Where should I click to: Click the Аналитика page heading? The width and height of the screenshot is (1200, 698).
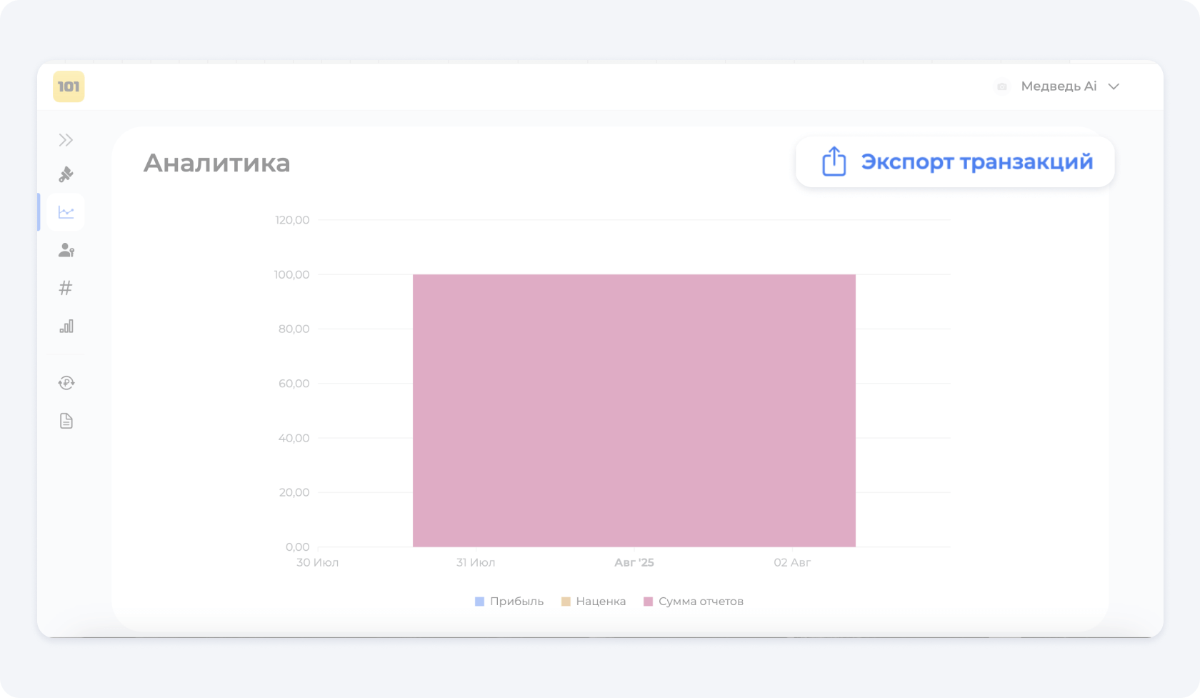coord(217,163)
